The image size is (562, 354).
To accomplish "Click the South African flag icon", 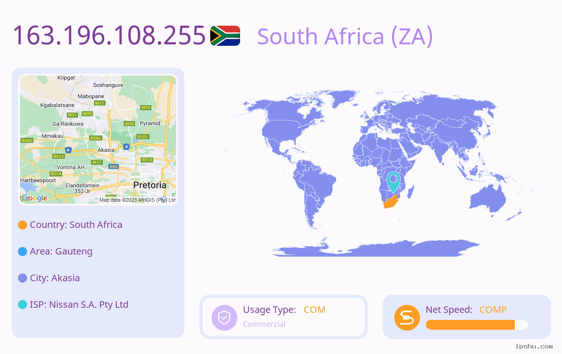I will (x=225, y=35).
